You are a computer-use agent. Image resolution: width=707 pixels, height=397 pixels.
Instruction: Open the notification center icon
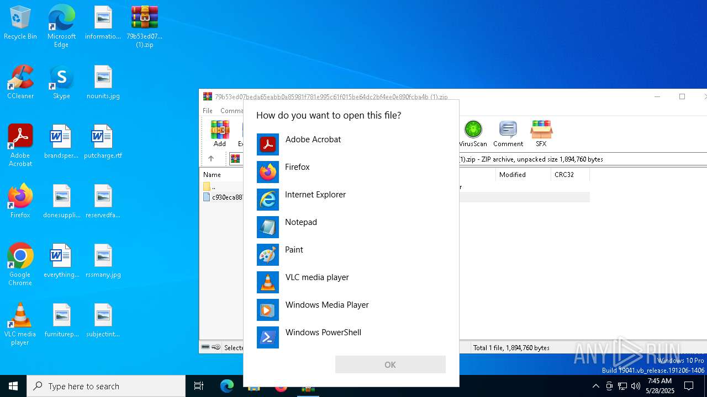tap(689, 386)
